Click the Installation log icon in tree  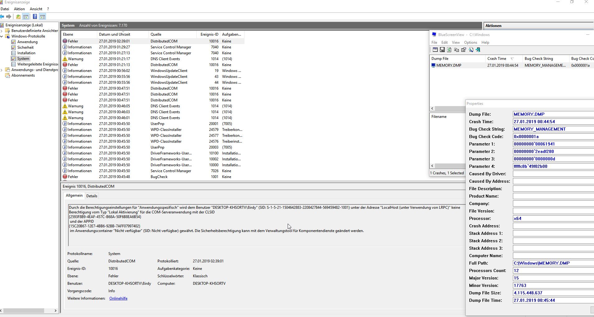pos(13,53)
